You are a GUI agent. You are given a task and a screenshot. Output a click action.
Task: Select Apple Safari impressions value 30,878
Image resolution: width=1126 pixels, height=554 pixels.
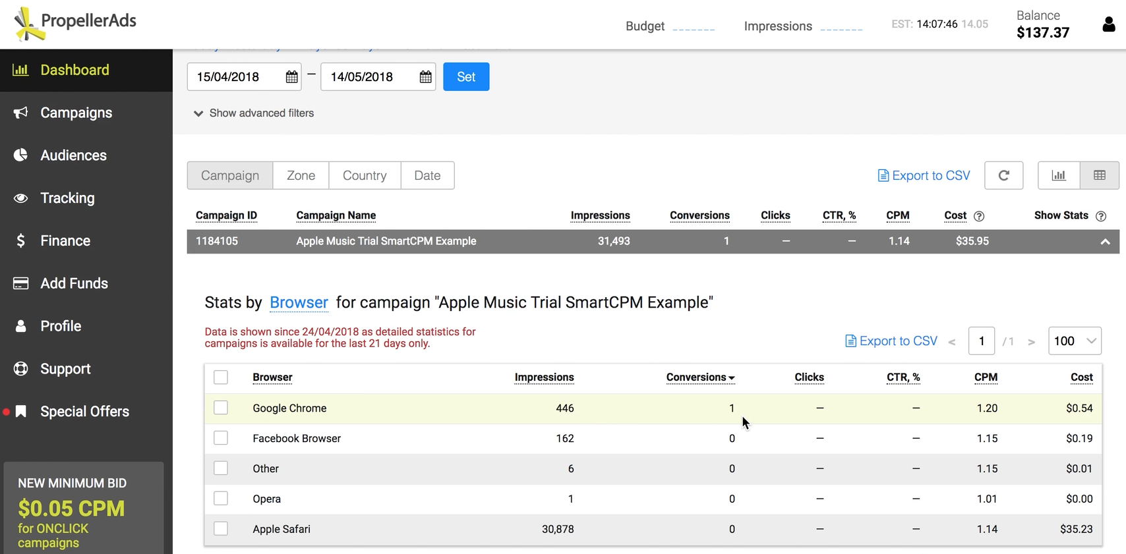pyautogui.click(x=558, y=529)
